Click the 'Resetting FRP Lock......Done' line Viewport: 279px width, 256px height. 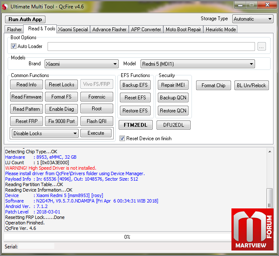[35, 217]
